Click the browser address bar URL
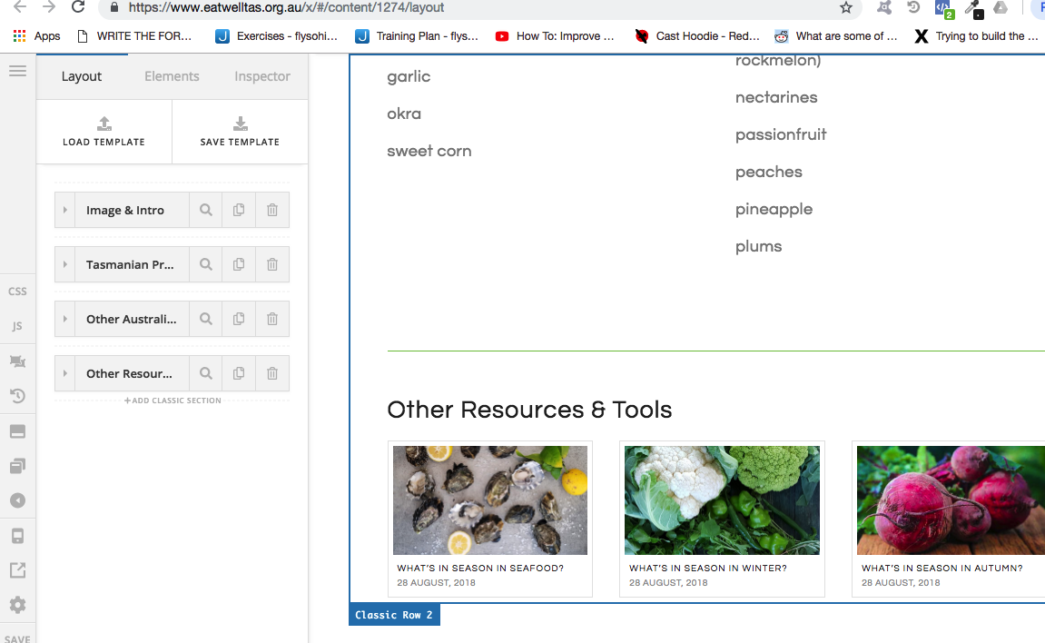This screenshot has height=643, width=1045. [287, 7]
